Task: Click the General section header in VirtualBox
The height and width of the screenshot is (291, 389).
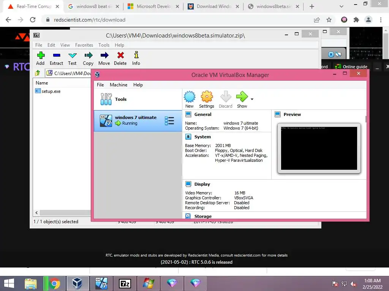Action: [x=203, y=114]
